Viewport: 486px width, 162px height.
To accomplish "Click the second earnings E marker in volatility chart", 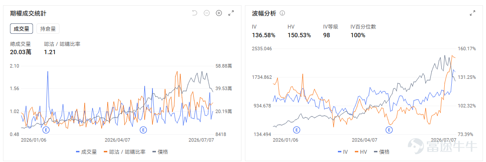I will 389,130.
